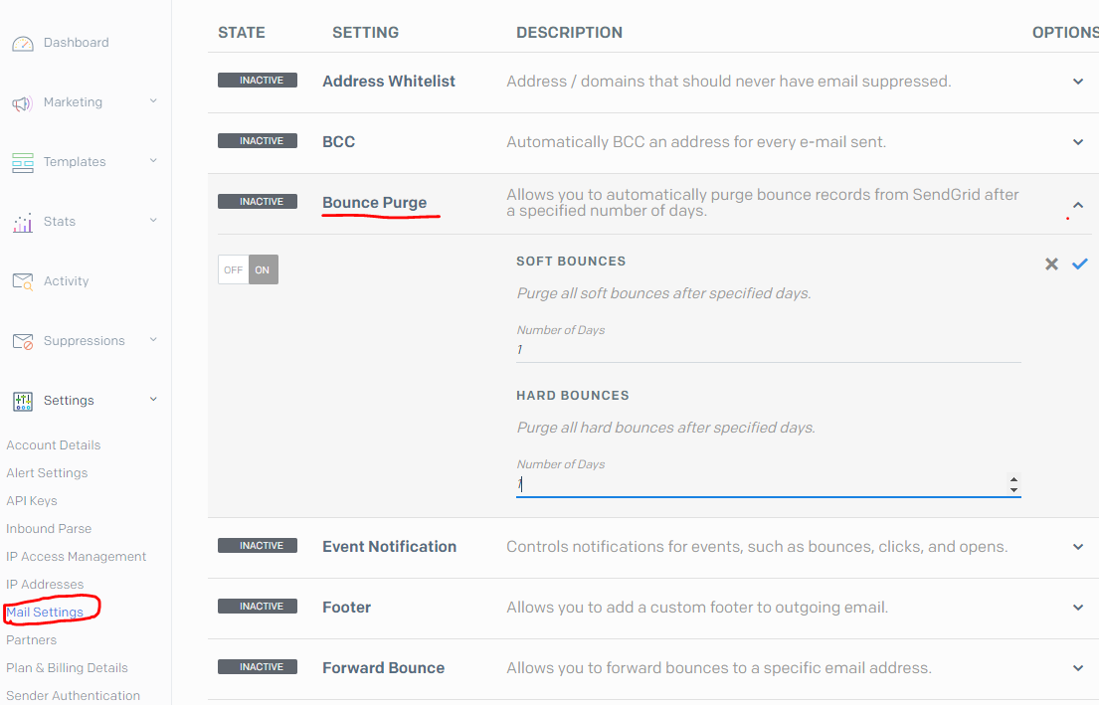Click the Bounce Purge setting name
1099x705 pixels.
click(x=374, y=203)
